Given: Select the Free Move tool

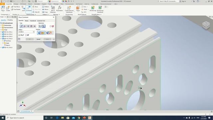Looking at the screenshot, I should click(16, 7).
